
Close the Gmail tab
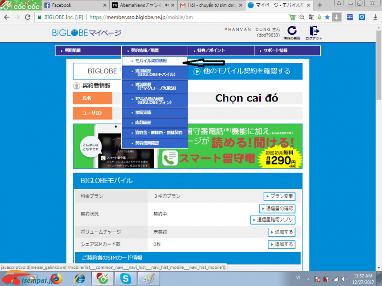(x=240, y=5)
